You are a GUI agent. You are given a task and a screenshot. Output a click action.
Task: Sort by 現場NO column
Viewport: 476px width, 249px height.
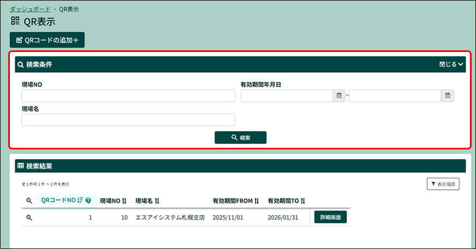113,201
